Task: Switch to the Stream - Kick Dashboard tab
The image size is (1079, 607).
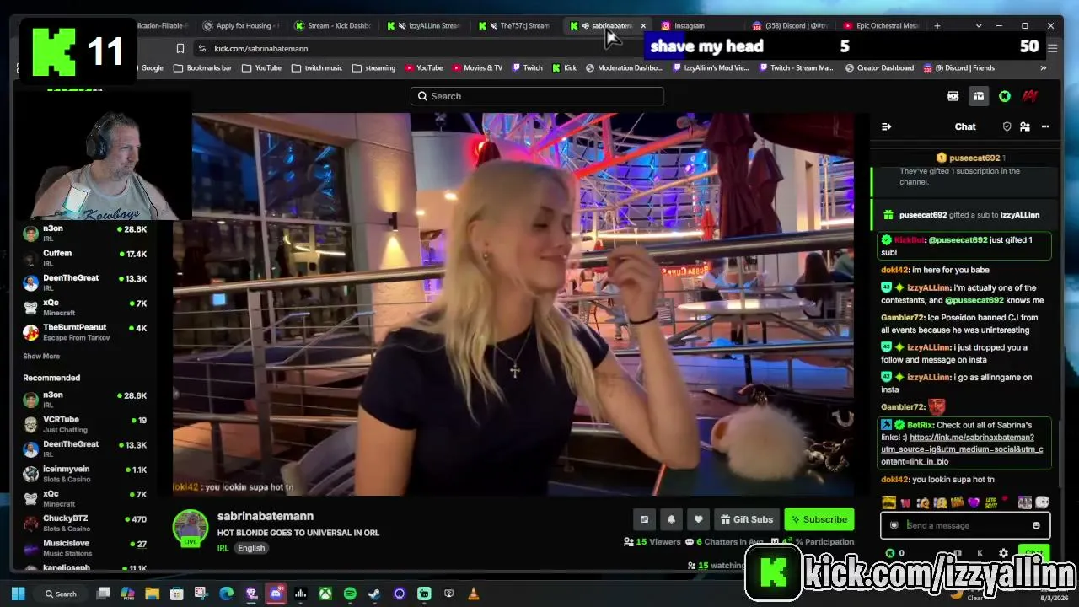Action: coord(332,25)
